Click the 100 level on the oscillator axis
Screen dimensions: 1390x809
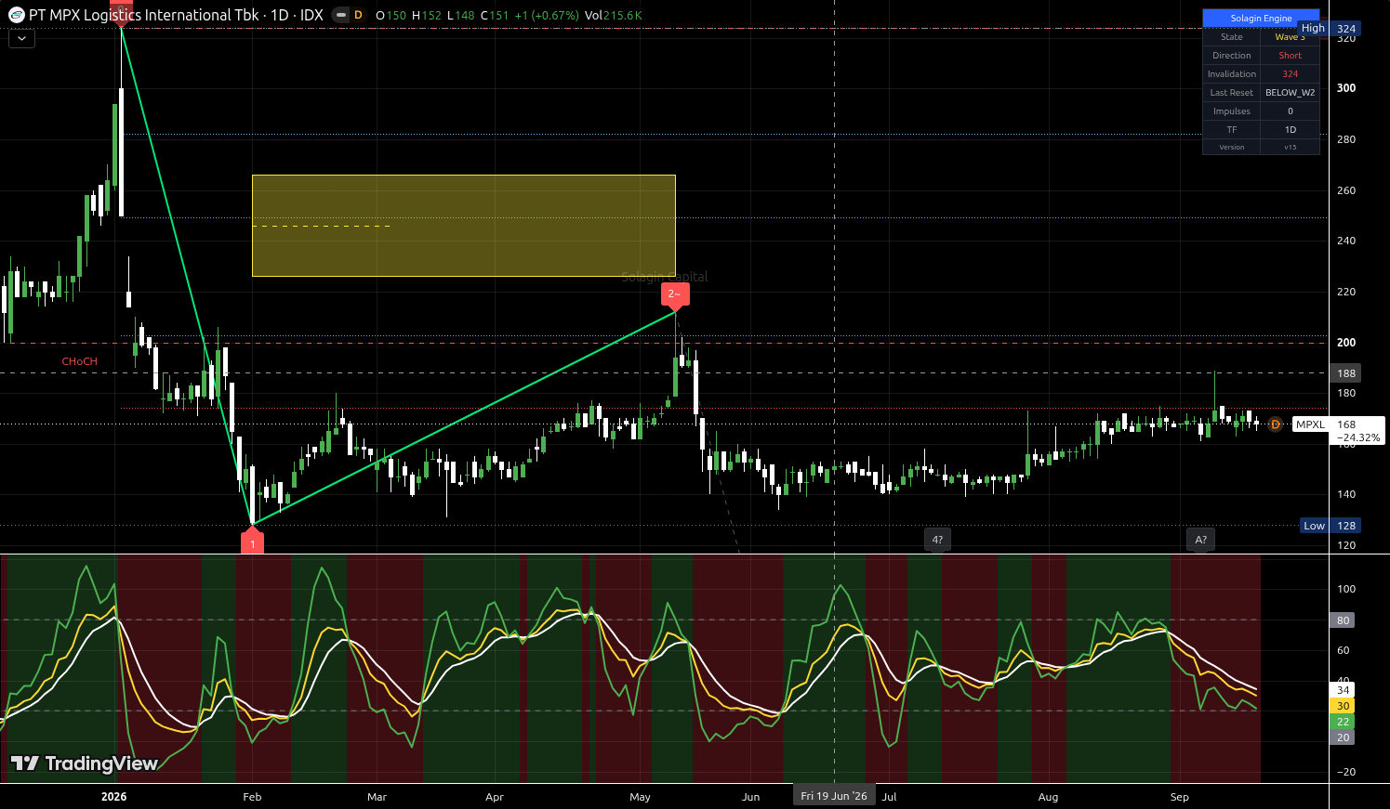click(1345, 589)
